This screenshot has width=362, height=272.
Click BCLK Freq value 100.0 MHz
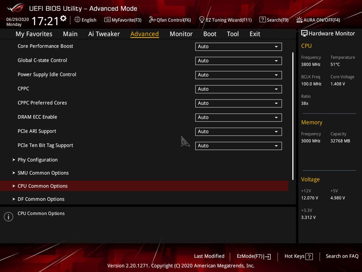(311, 84)
